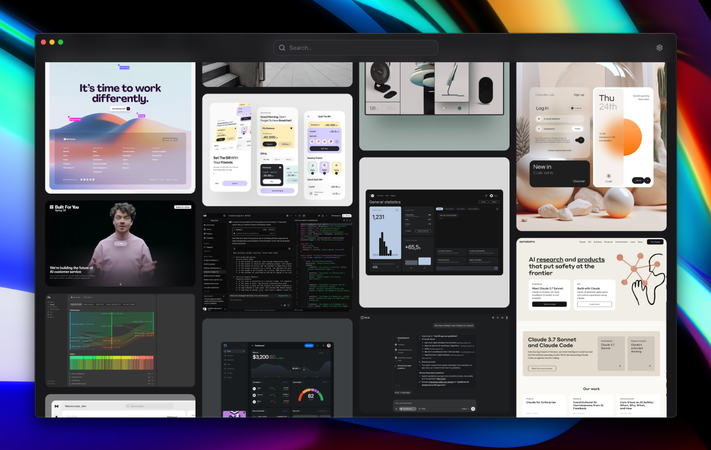The height and width of the screenshot is (450, 711).
Task: Open the settings gear icon
Action: pyautogui.click(x=659, y=48)
